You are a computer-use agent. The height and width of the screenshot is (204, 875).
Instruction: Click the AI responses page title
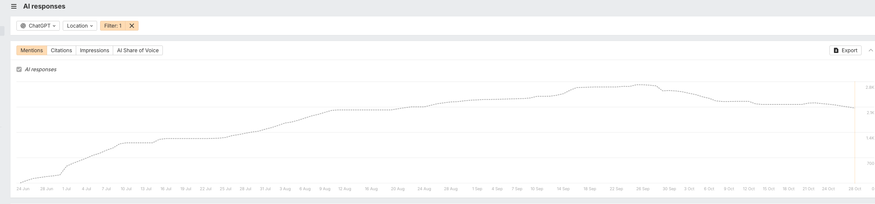(x=44, y=6)
